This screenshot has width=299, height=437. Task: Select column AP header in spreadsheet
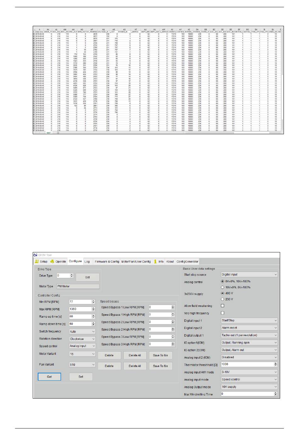(92, 30)
